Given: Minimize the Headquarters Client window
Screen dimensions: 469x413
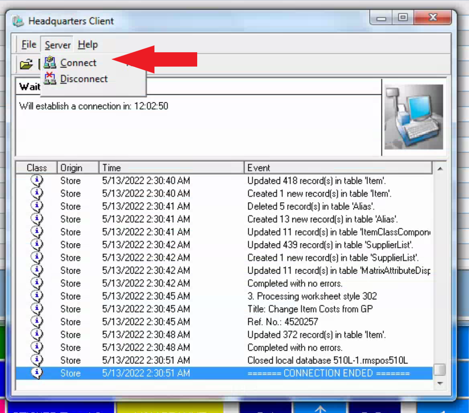Looking at the screenshot, I should coord(381,18).
